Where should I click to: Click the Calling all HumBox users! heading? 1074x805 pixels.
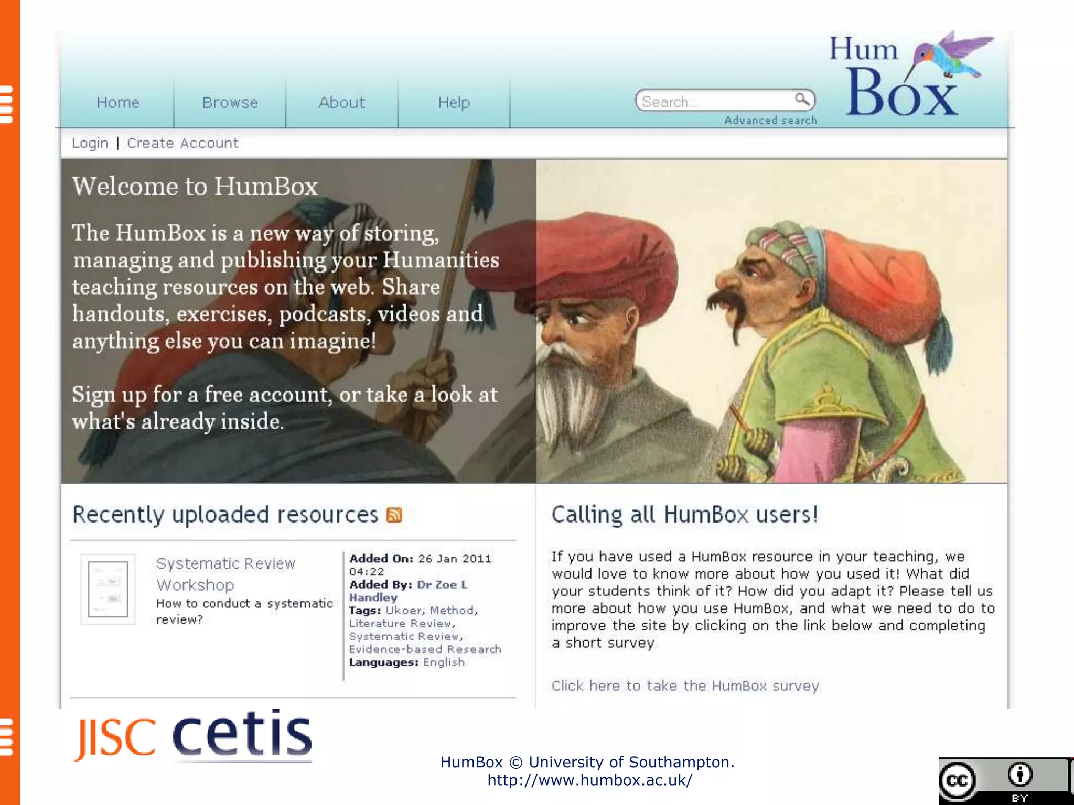(x=685, y=515)
